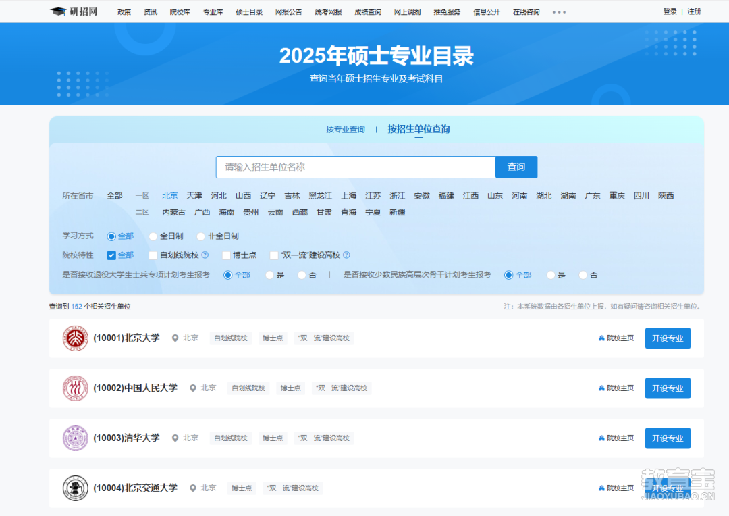The width and height of the screenshot is (729, 516).
Task: Switch to 按专业查询 tab
Action: (346, 130)
